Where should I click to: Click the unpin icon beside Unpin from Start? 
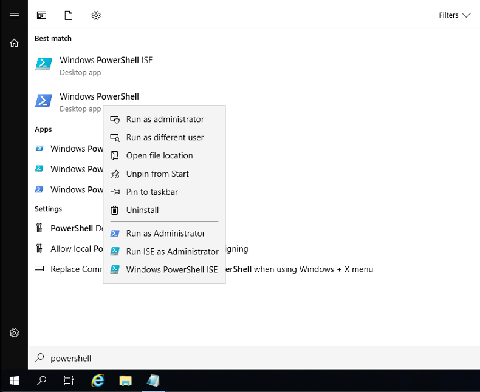115,174
